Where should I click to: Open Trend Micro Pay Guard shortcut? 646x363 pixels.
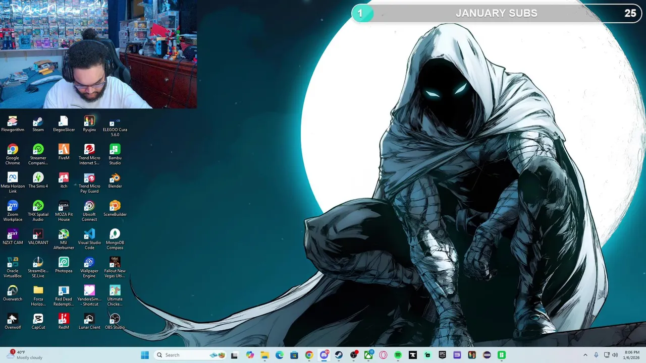(x=89, y=183)
